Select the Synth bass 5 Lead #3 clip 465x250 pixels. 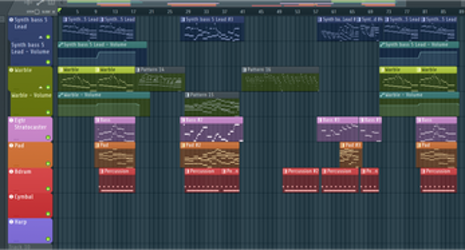click(x=212, y=28)
